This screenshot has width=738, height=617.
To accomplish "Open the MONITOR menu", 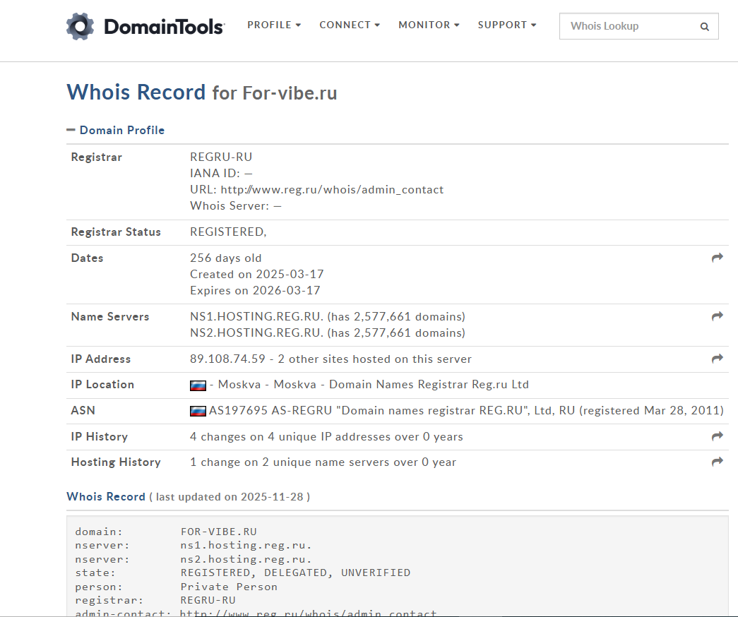I will click(x=429, y=25).
